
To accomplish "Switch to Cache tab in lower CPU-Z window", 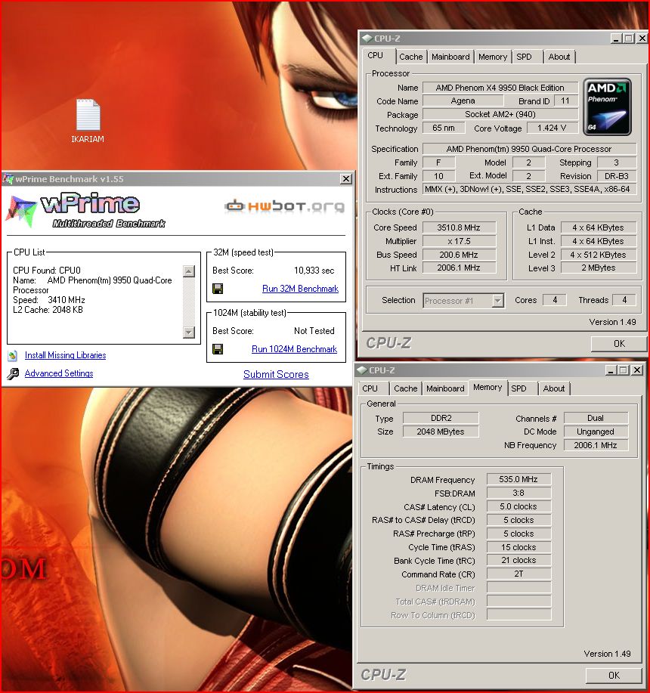I will click(x=406, y=388).
